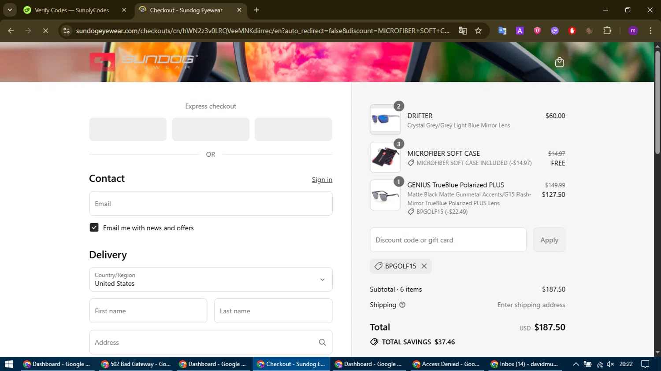This screenshot has height=371, width=661.
Task: Open the Extensions puzzle icon
Action: coord(607,31)
